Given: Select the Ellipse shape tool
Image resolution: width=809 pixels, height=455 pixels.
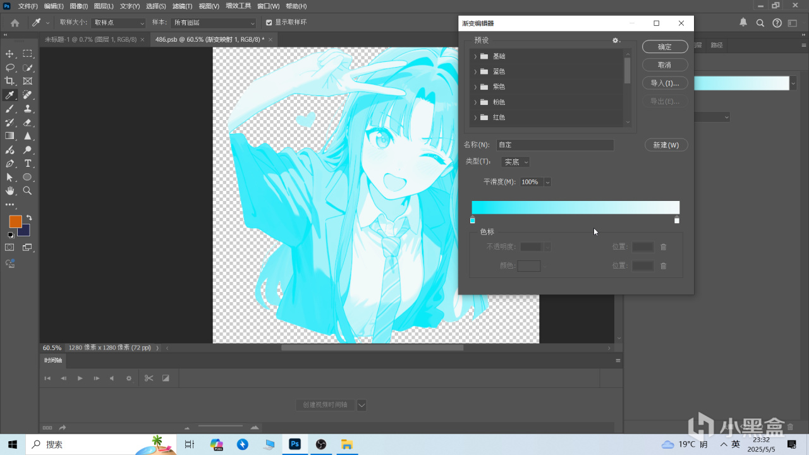Looking at the screenshot, I should pyautogui.click(x=28, y=178).
